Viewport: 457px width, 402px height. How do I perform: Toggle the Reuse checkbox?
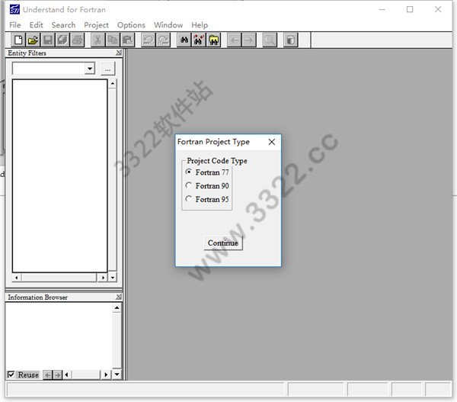[11, 375]
